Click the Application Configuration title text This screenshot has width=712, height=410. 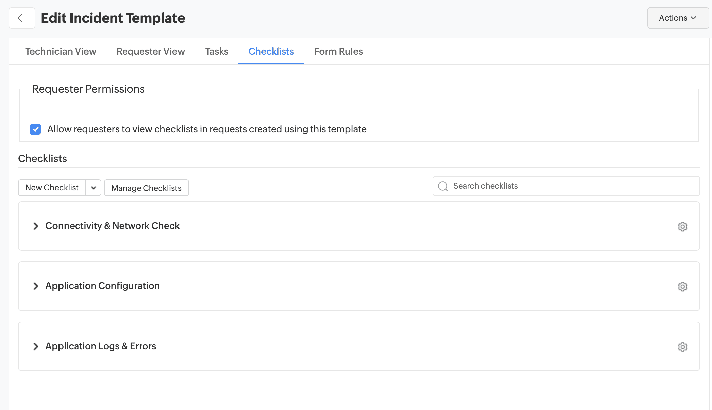tap(103, 286)
